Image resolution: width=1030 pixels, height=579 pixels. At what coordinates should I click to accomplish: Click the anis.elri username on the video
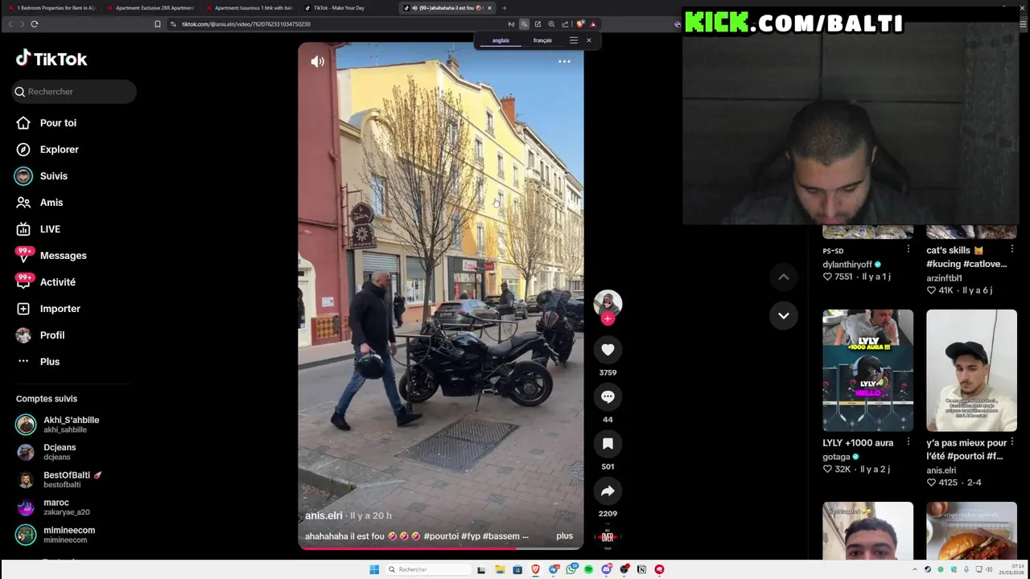[323, 515]
